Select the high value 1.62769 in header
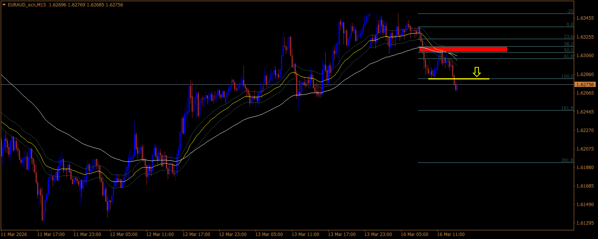Image resolution: width=598 pixels, height=239 pixels. click(76, 5)
